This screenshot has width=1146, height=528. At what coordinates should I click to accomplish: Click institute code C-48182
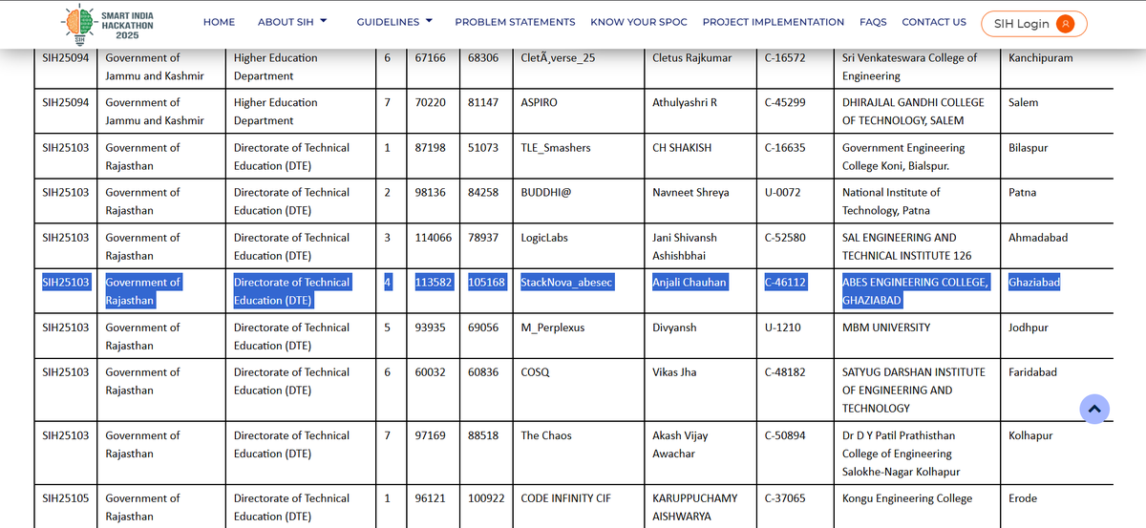tap(785, 372)
